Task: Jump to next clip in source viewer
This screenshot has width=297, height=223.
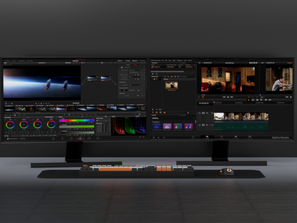Action: pos(232,97)
